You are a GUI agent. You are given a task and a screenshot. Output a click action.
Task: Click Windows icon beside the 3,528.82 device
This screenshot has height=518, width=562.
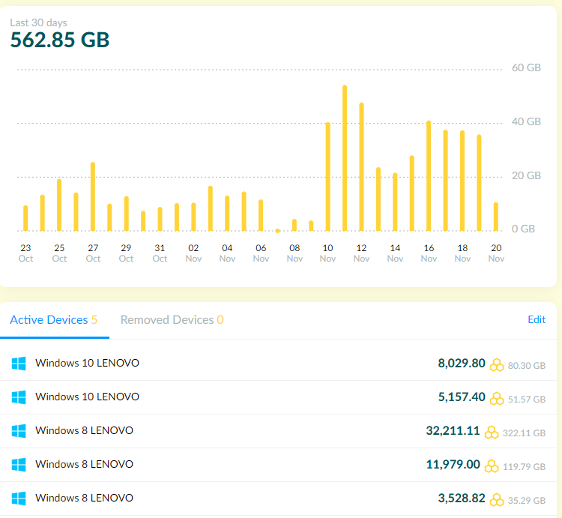(19, 499)
